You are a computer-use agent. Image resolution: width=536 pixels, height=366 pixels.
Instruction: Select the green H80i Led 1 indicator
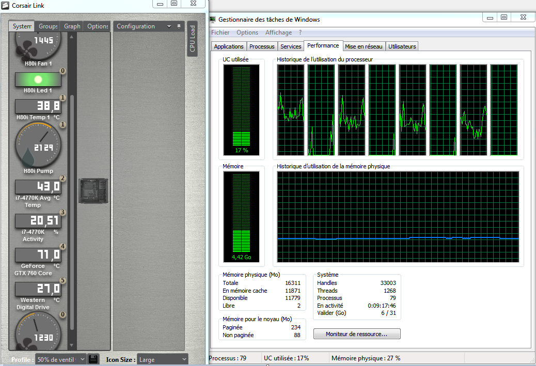click(38, 79)
